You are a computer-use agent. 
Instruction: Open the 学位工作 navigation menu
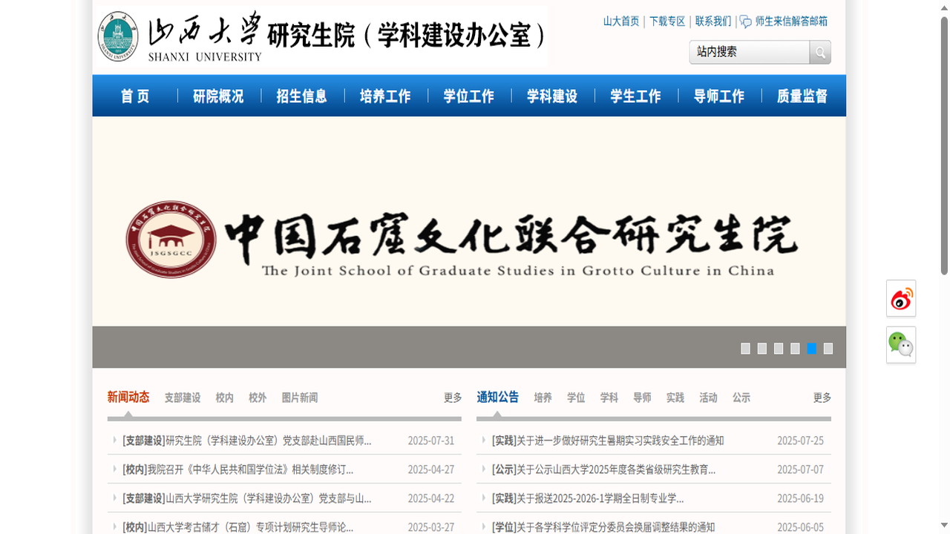coord(468,96)
